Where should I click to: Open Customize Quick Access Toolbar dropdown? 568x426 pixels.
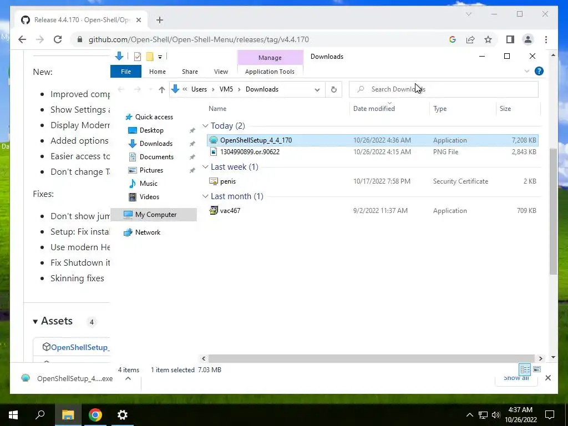160,57
